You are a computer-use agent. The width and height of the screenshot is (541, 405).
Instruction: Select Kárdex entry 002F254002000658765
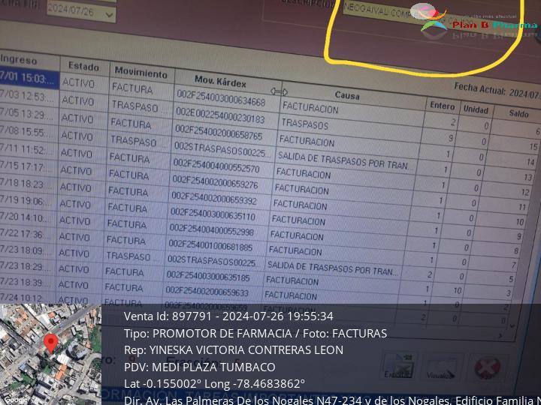[x=219, y=132]
